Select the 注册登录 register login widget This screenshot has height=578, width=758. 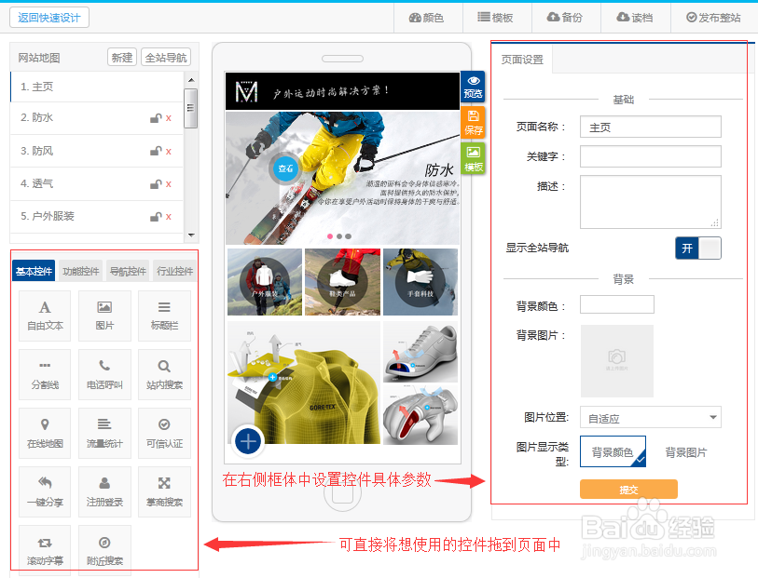coord(104,491)
